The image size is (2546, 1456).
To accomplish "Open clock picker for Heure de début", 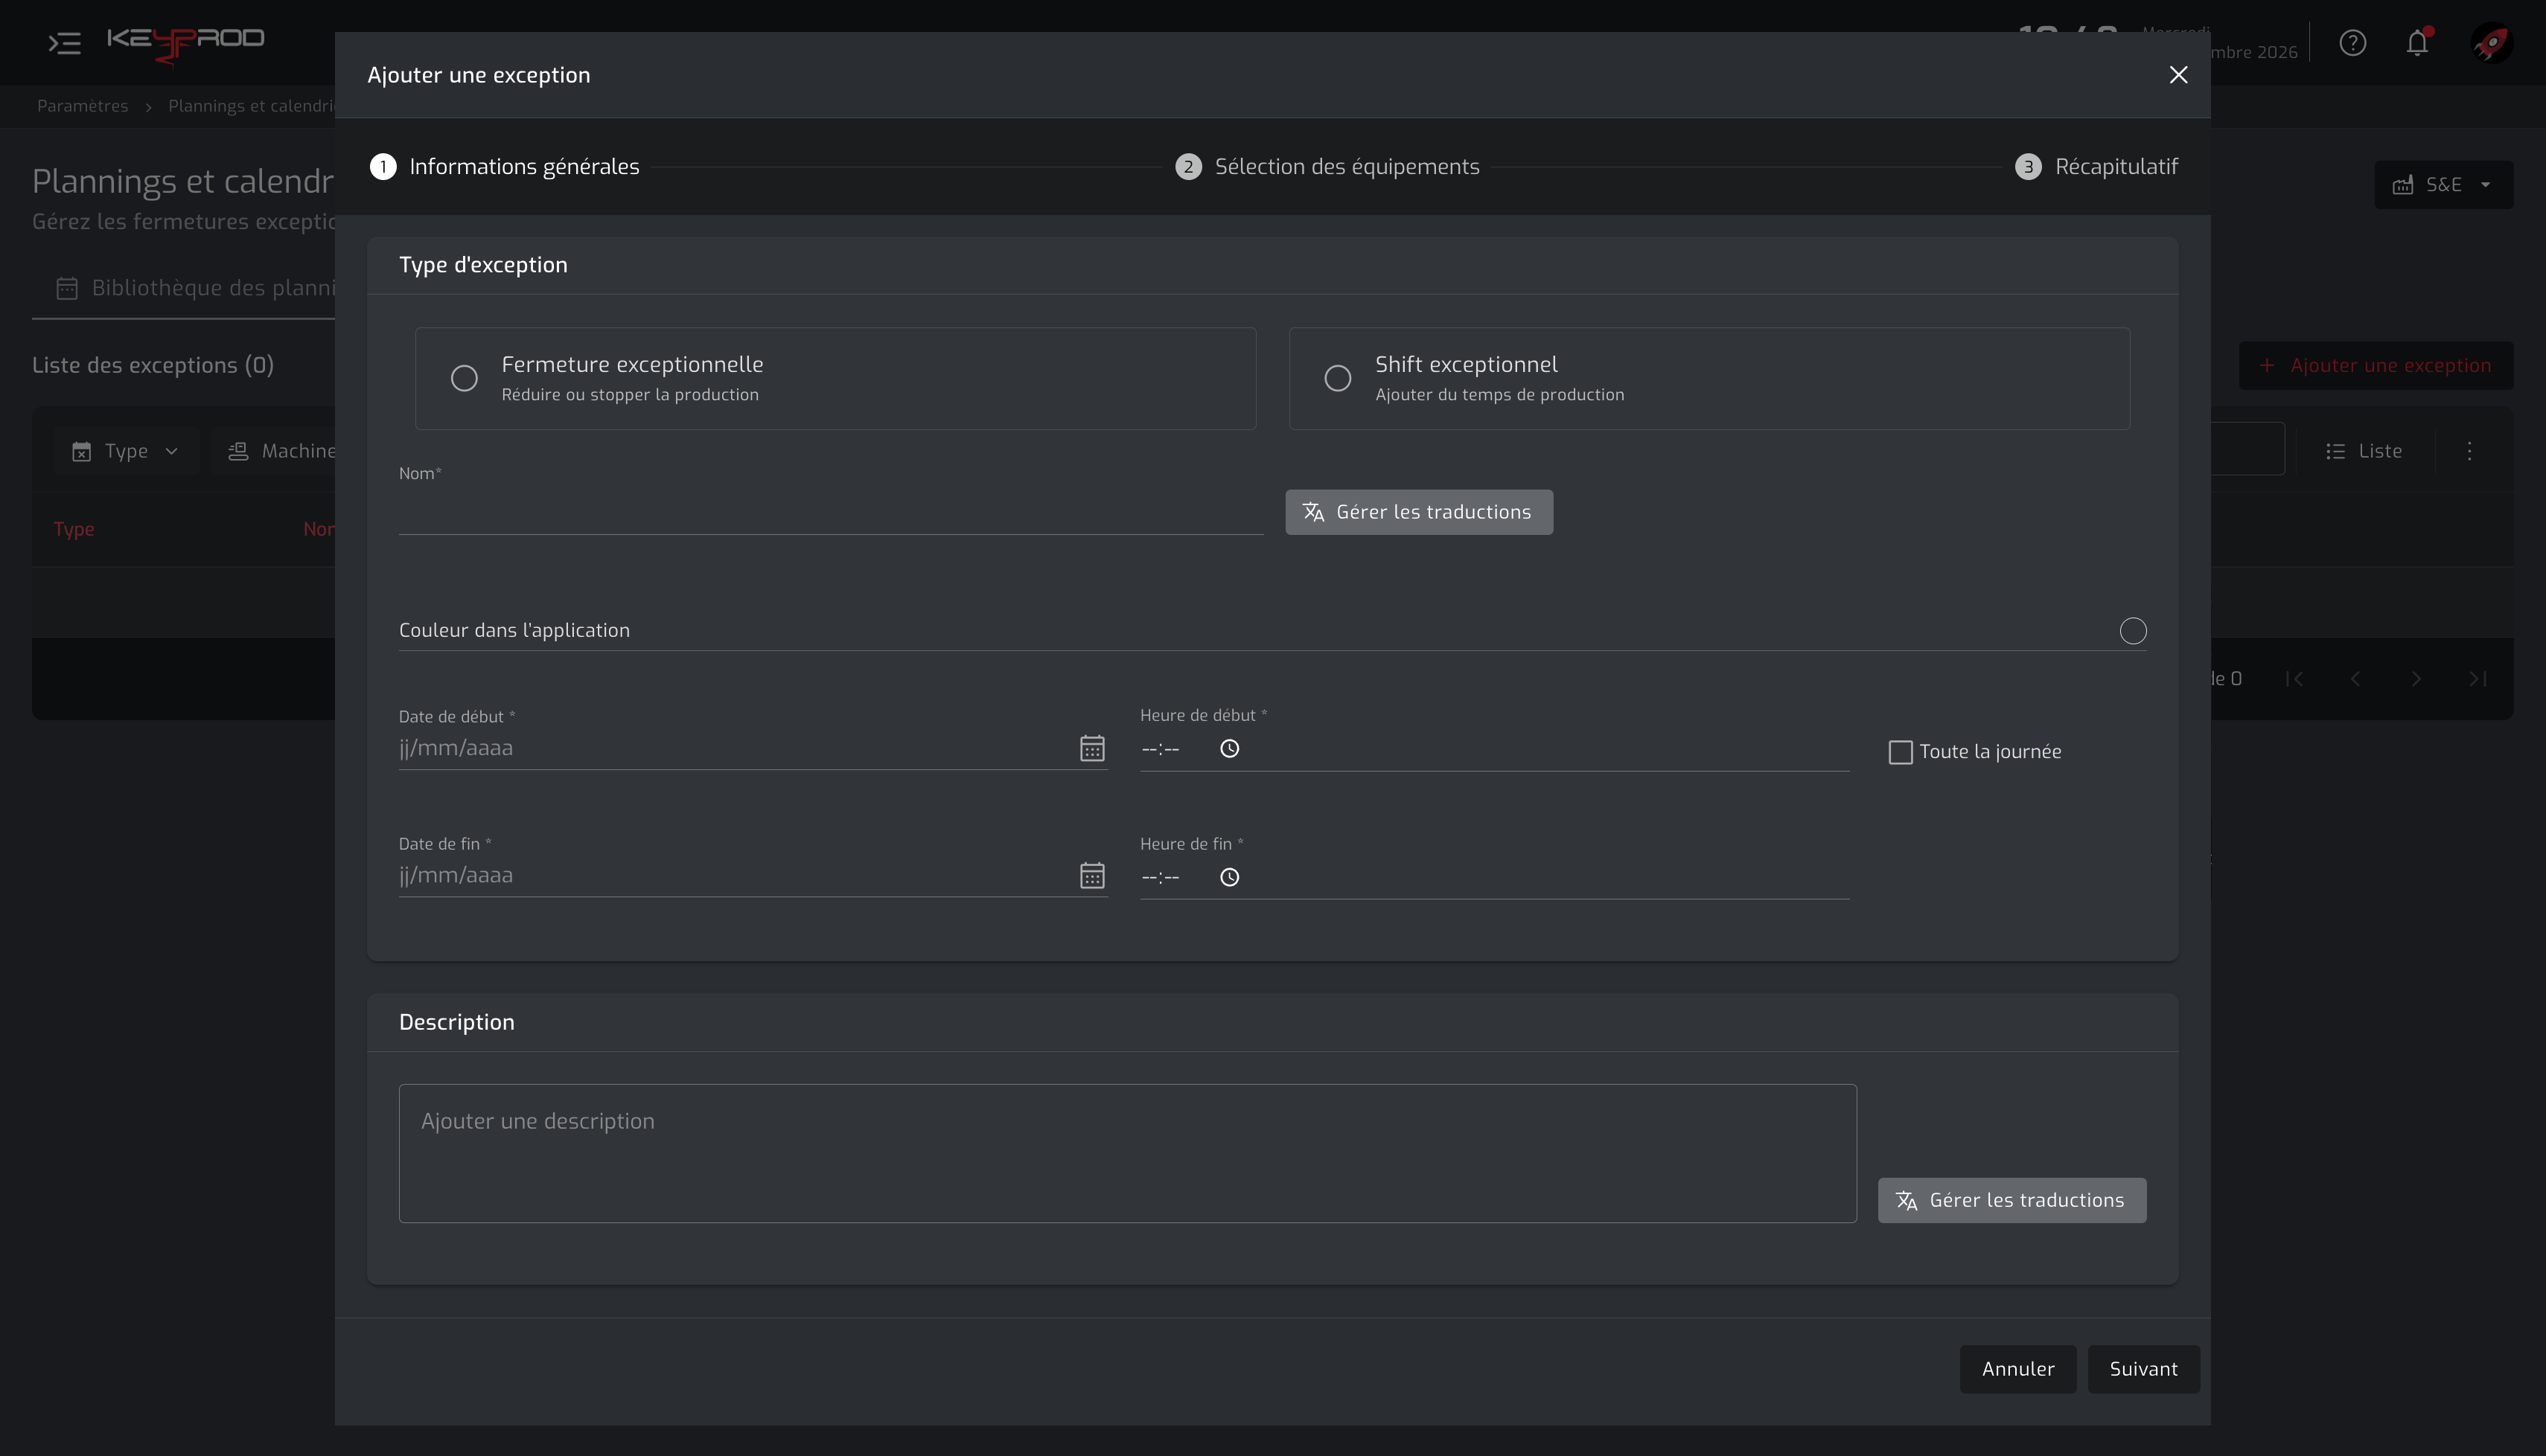I will 1230,748.
